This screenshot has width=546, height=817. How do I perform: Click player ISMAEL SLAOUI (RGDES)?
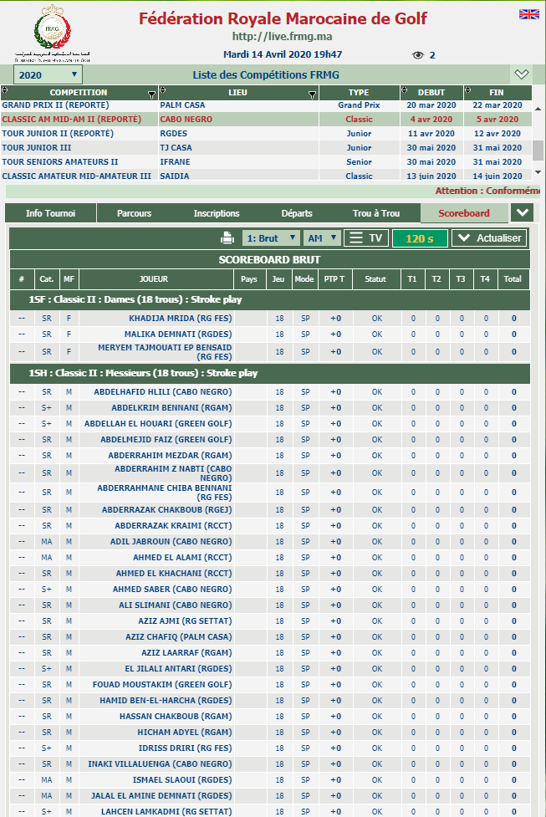pos(181,780)
